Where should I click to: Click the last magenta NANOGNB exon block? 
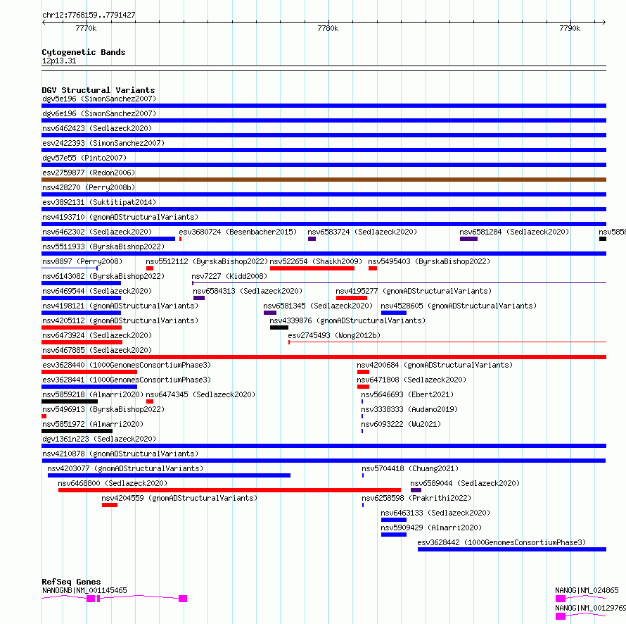pyautogui.click(x=183, y=599)
